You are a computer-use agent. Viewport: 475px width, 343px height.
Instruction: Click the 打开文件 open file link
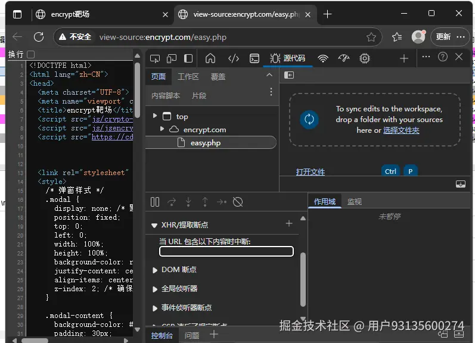pos(310,172)
